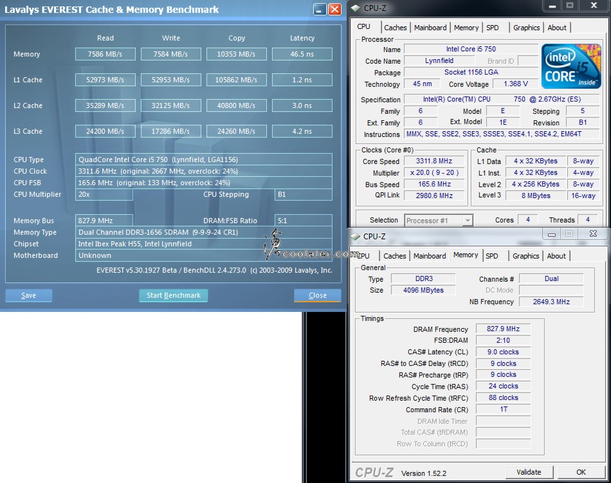Click DRAM:FSB Ratio 5:1 field
Screen dimensions: 611x483
(x=304, y=221)
